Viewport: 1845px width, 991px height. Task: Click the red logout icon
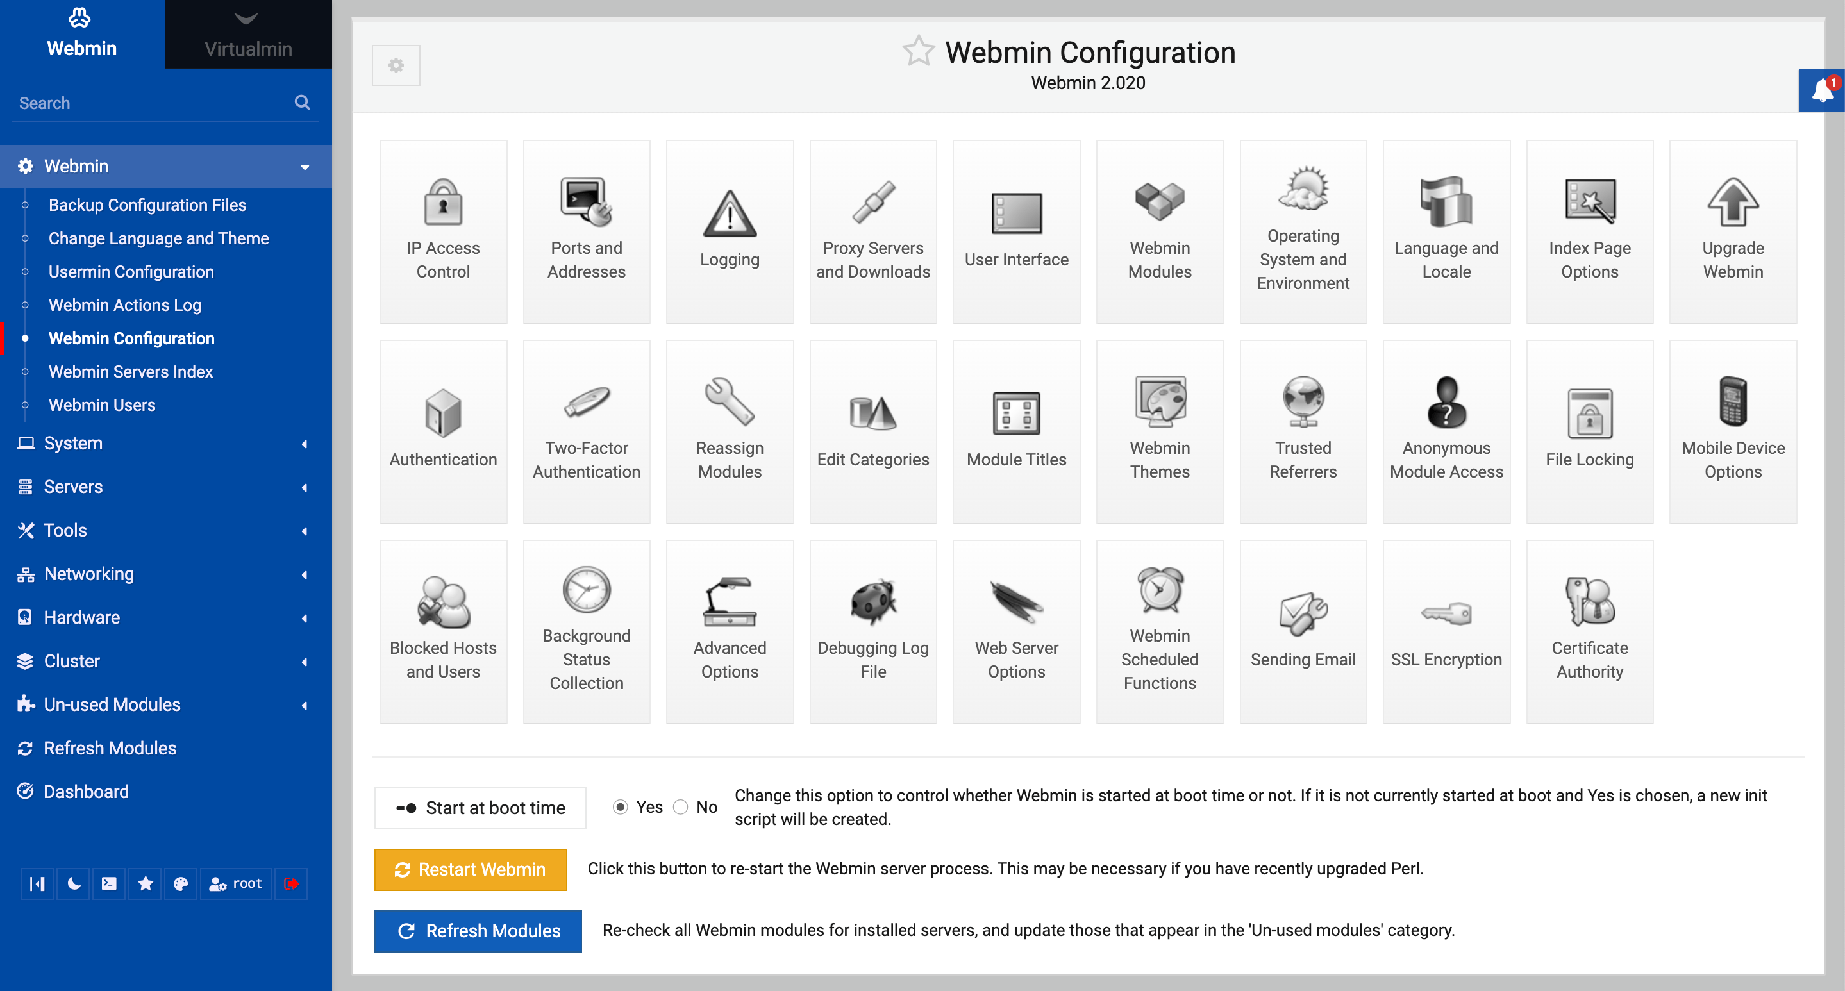pyautogui.click(x=291, y=883)
